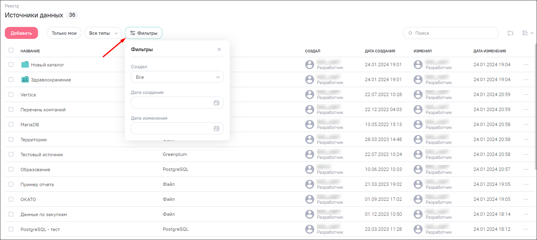The width and height of the screenshot is (537, 240).
Task: Check the Перечень компаний row checkbox
Action: 11,110
